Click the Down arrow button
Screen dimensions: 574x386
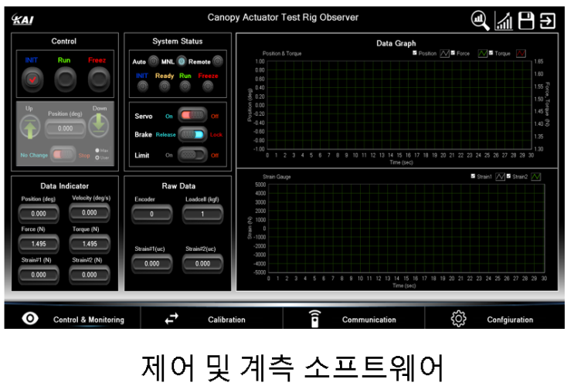[98, 125]
